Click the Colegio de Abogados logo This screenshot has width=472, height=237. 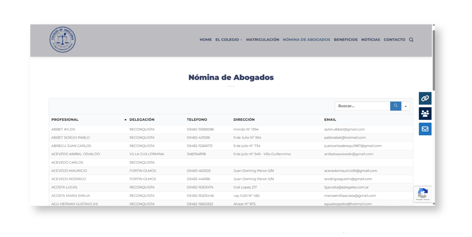pyautogui.click(x=62, y=40)
